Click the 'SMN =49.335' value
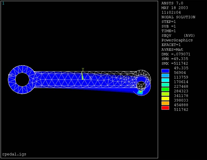Image resolution: width=207 pixels, height=160 pixels. point(175,59)
